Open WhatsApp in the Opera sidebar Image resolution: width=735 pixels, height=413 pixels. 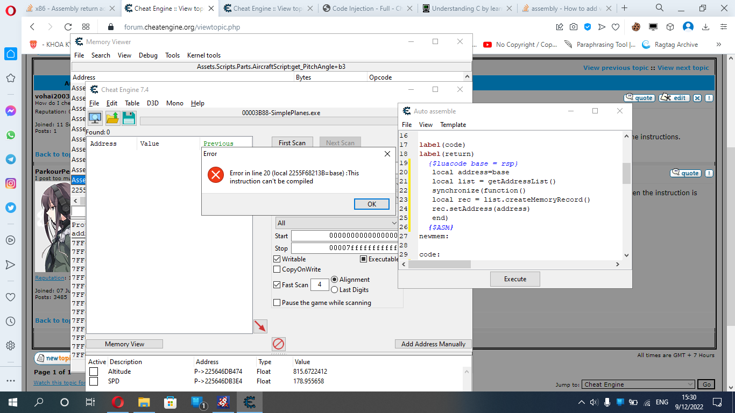click(10, 135)
